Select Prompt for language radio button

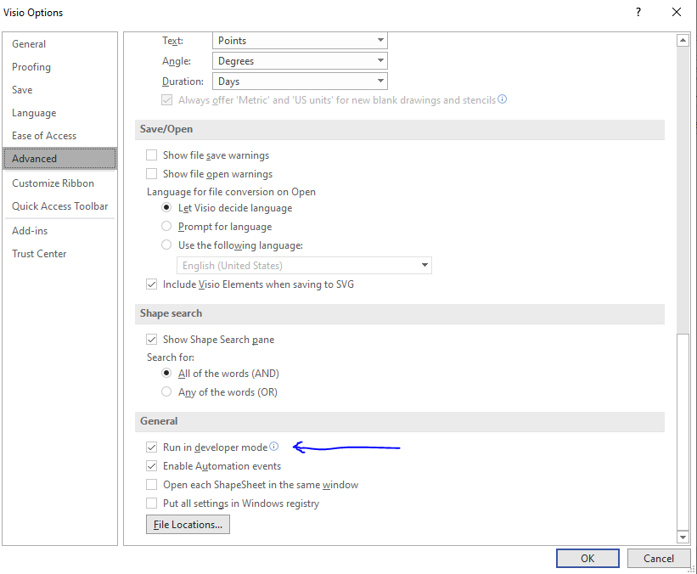pos(166,226)
